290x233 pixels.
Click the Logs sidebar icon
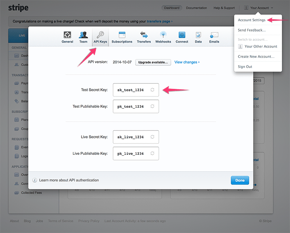point(17,156)
